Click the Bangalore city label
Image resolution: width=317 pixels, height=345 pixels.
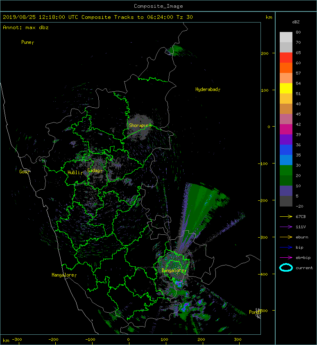(x=174, y=270)
